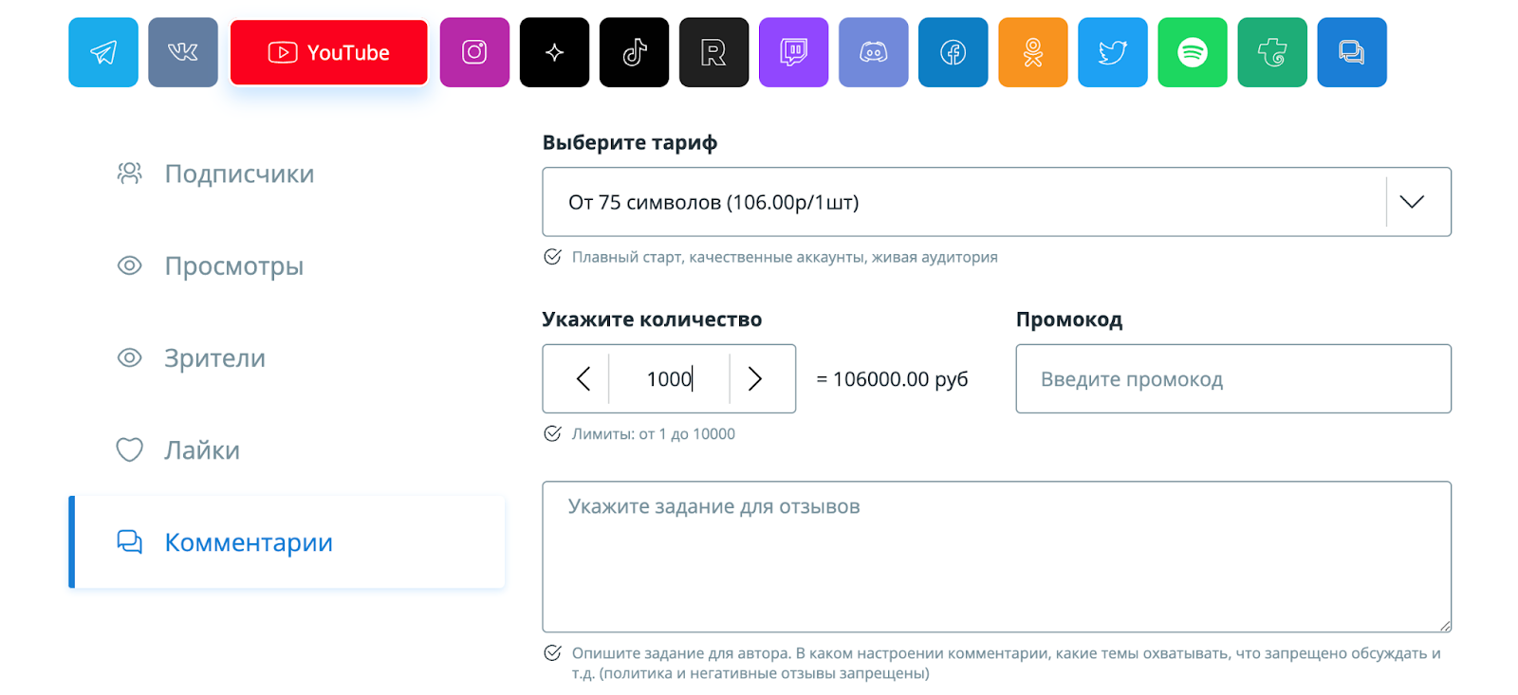The width and height of the screenshot is (1518, 695).
Task: Select the Odnoklassniki orange platform icon
Action: coord(1033,52)
